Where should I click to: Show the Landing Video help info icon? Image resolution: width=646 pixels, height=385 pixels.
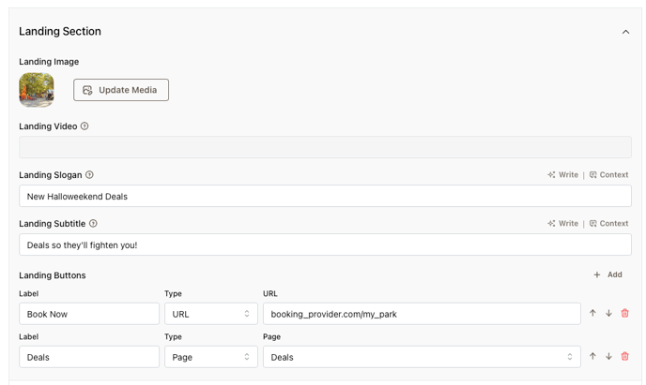tap(85, 126)
